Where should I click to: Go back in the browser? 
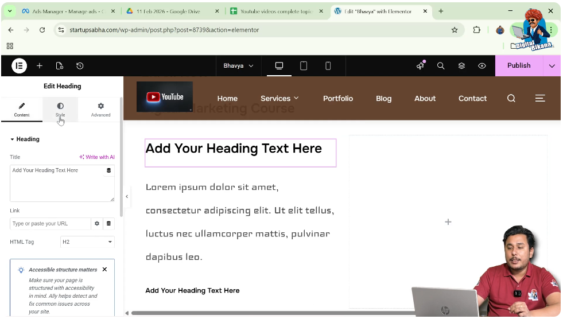[x=11, y=30]
